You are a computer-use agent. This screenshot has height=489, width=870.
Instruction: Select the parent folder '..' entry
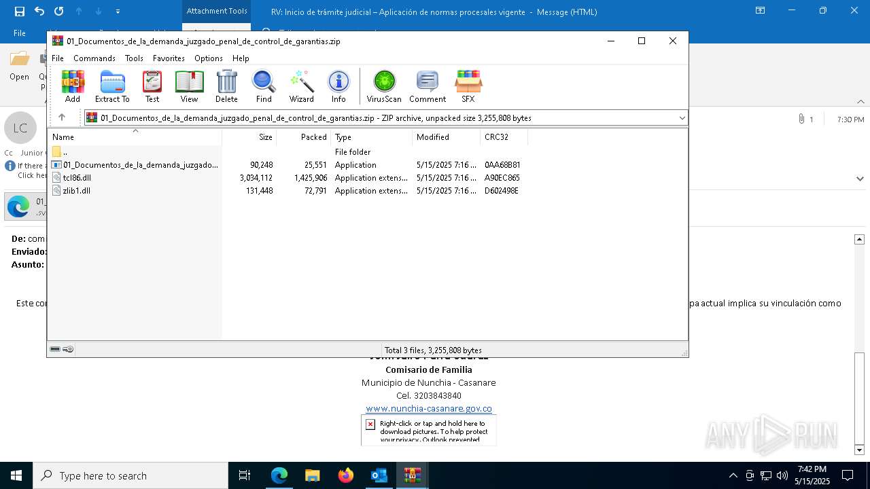coord(65,152)
